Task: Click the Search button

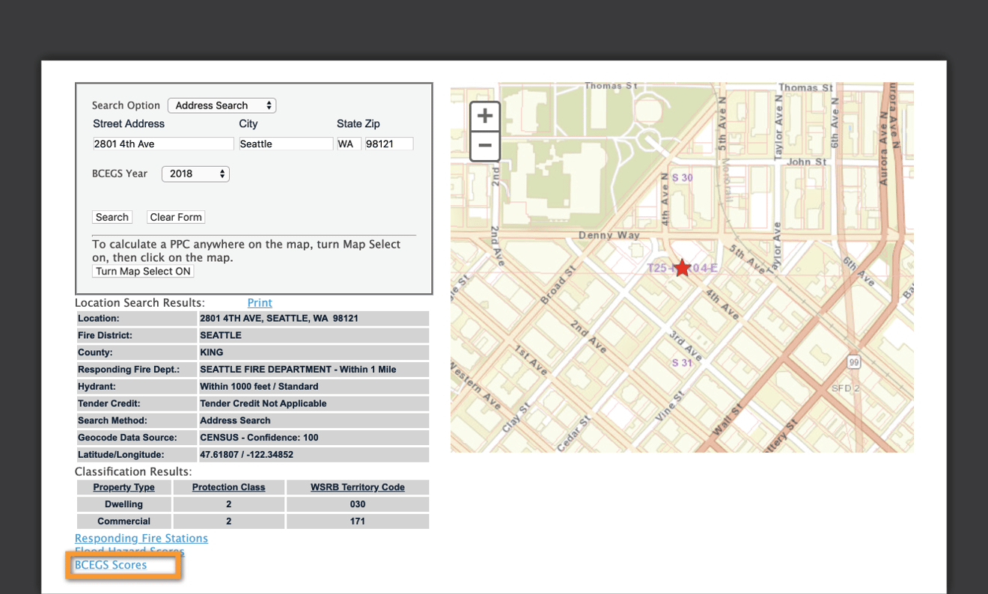Action: point(112,216)
